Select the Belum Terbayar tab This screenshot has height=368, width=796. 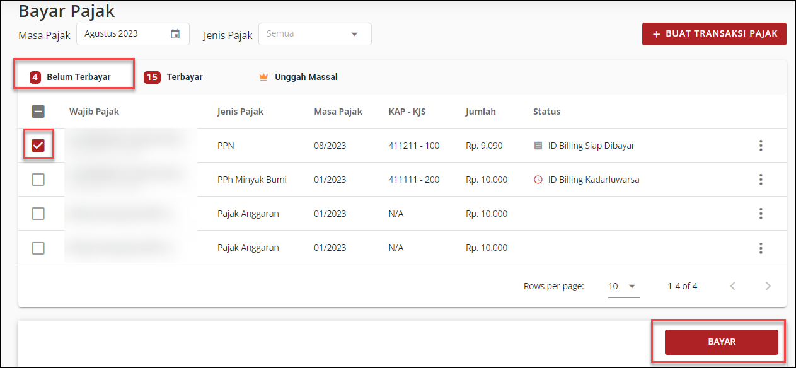point(71,77)
